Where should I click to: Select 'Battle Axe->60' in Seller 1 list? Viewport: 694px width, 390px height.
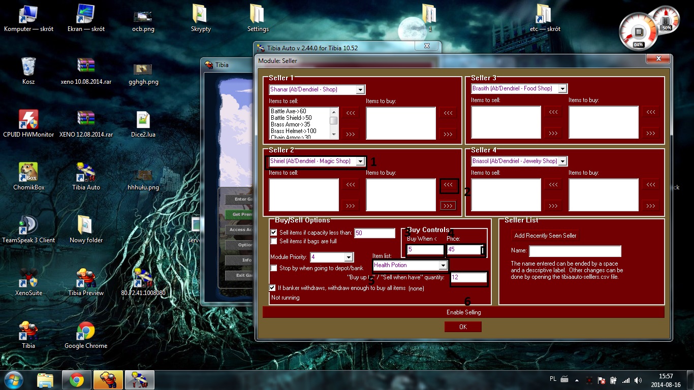(288, 111)
